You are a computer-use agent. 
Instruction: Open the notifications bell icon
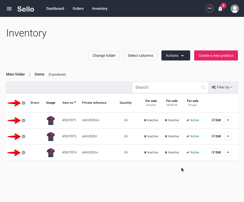click(x=220, y=9)
